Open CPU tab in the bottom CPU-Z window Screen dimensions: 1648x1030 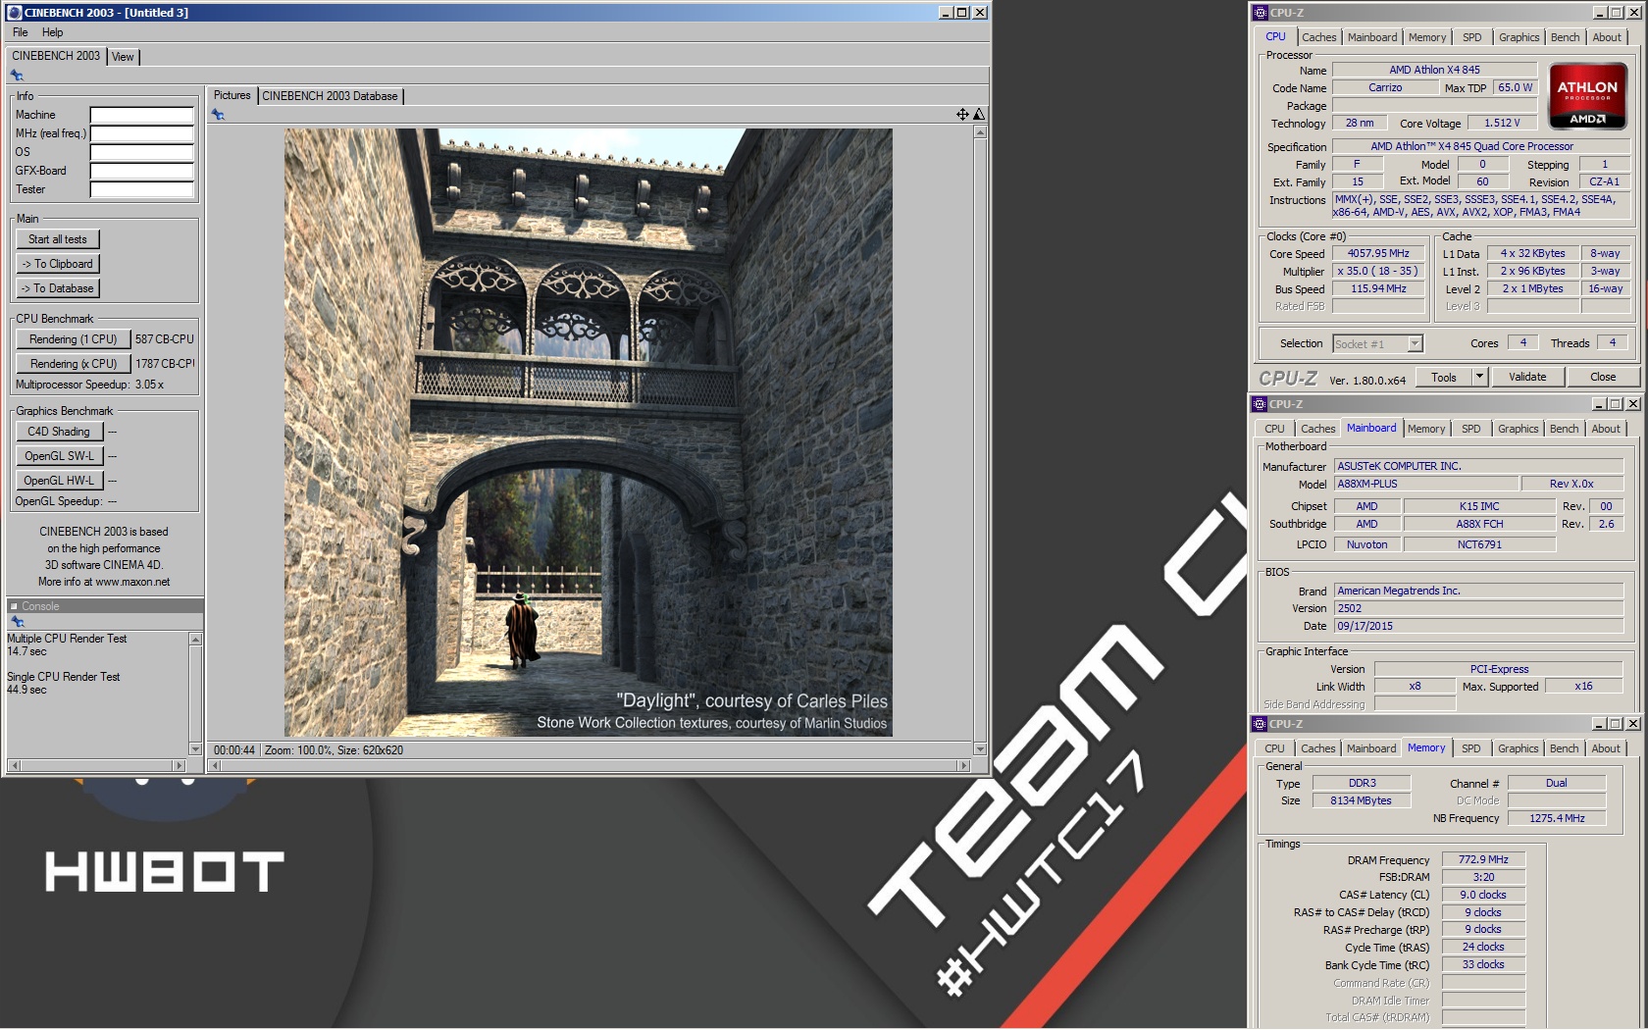point(1274,748)
